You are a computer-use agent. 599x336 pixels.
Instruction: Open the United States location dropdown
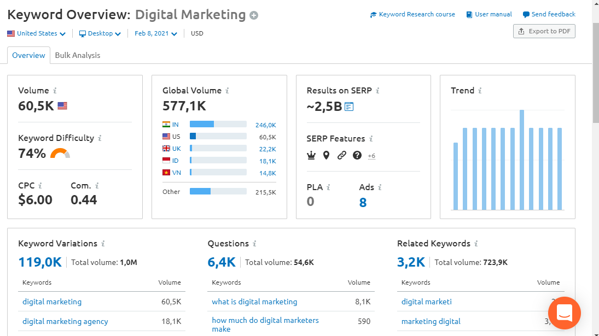tap(36, 33)
